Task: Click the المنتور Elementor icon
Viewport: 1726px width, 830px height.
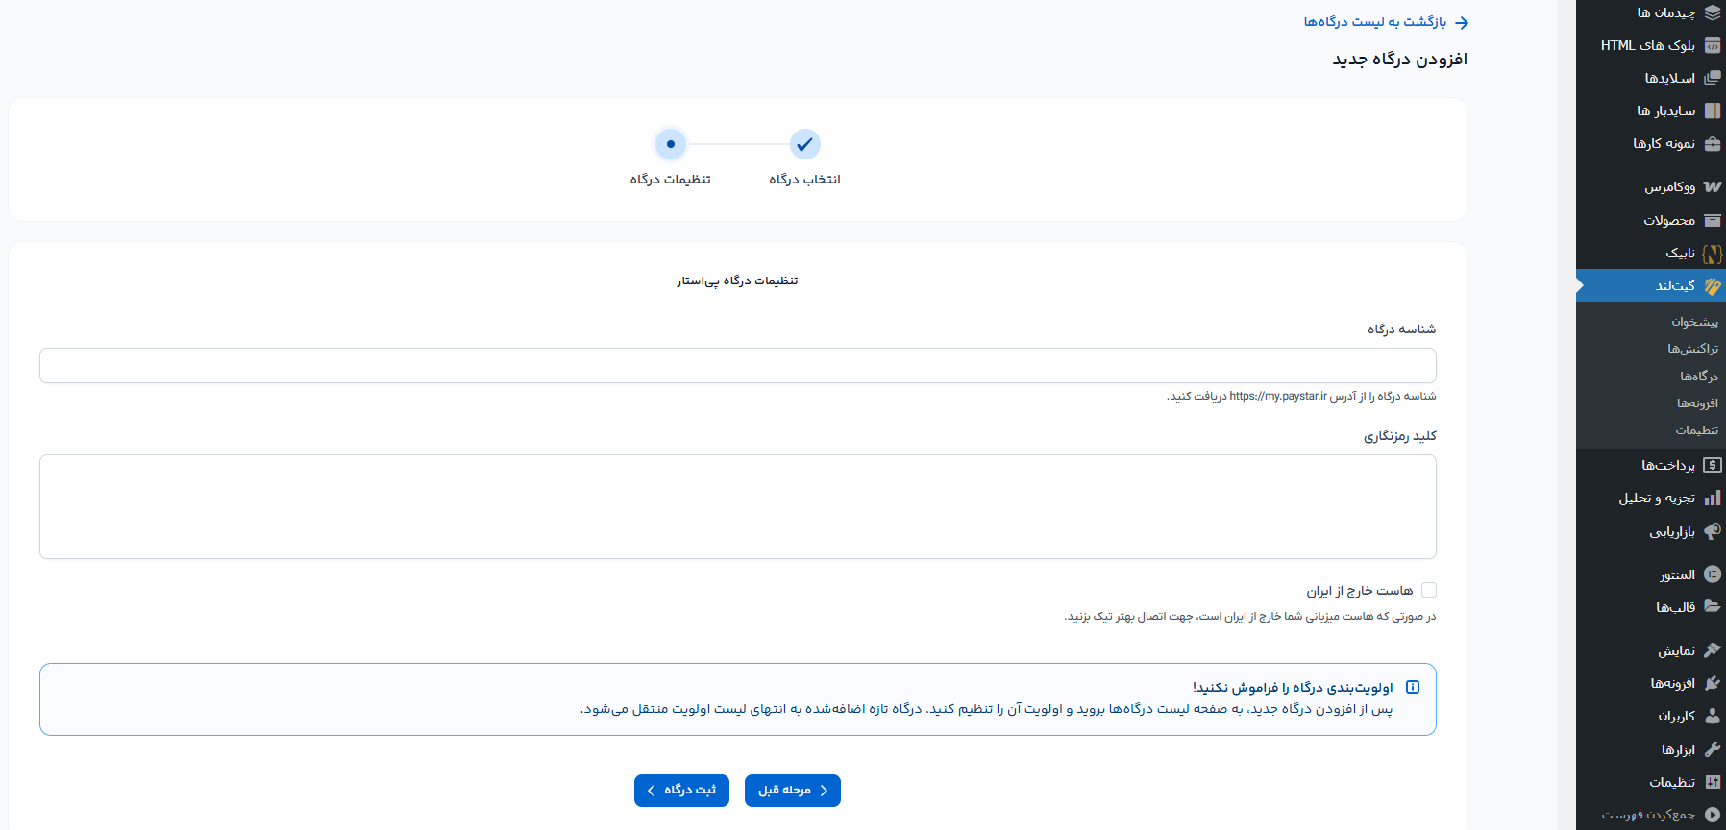Action: click(x=1712, y=574)
